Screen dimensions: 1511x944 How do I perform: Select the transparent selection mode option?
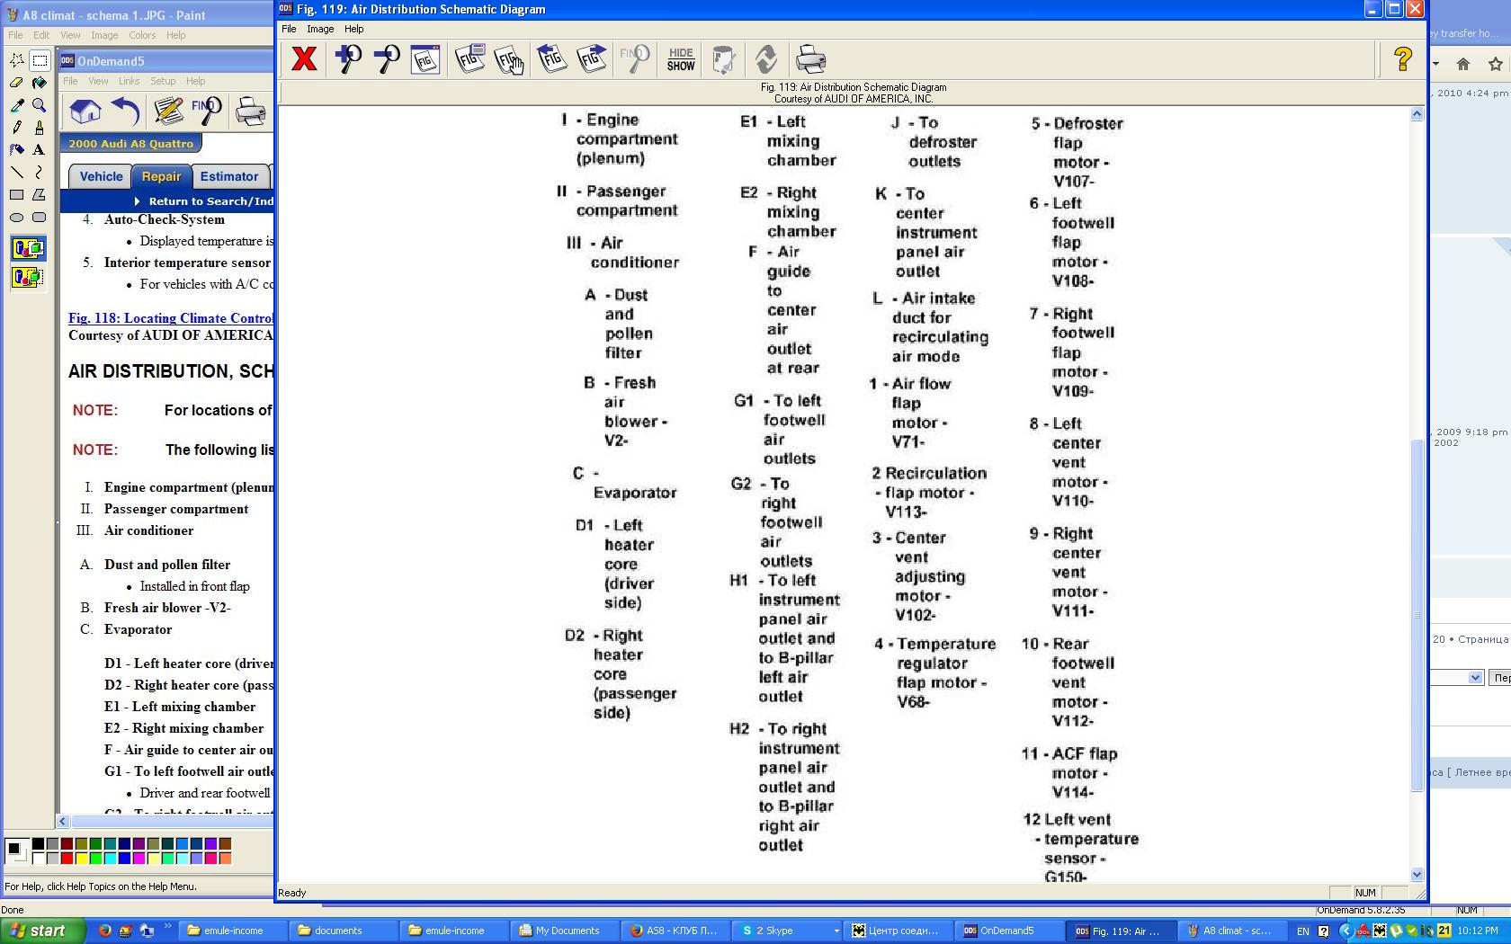pos(28,277)
